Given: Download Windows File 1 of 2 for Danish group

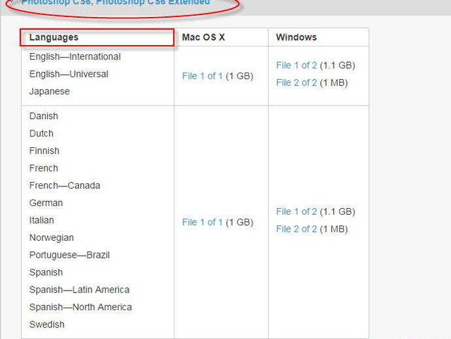Looking at the screenshot, I should pos(296,211).
